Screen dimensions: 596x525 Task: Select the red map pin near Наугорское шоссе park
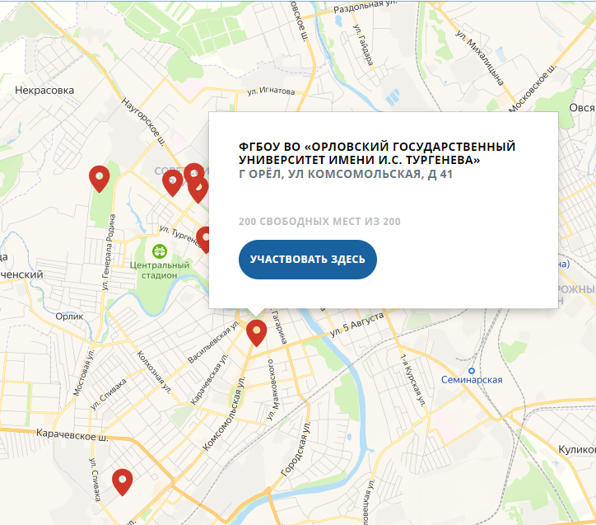click(x=100, y=179)
